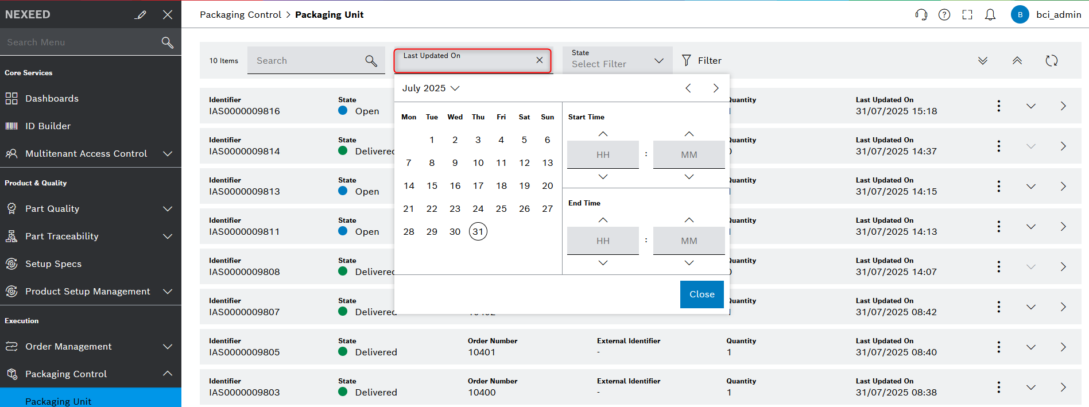Toggle fullscreen mode icon

click(967, 15)
